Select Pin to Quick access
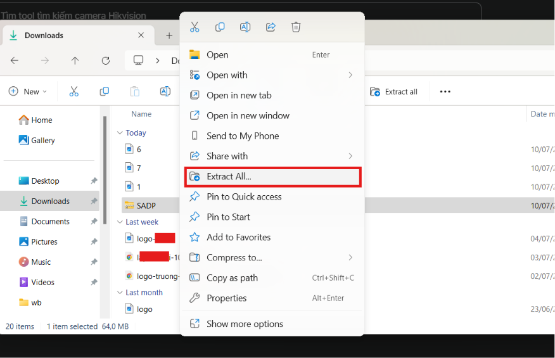The image size is (555, 358). tap(272, 197)
